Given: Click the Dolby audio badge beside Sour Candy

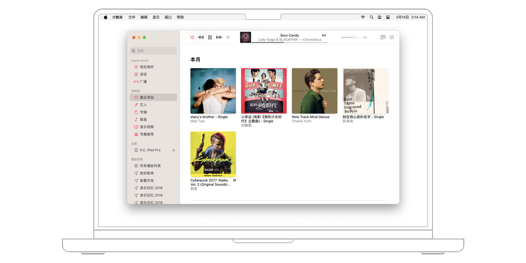Looking at the screenshot, I should pyautogui.click(x=324, y=35).
